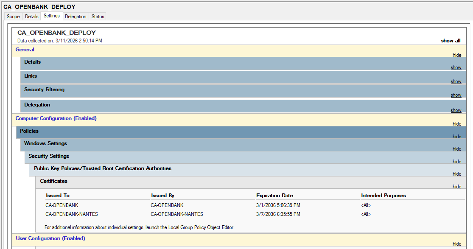Click the Links section header text

31,76
